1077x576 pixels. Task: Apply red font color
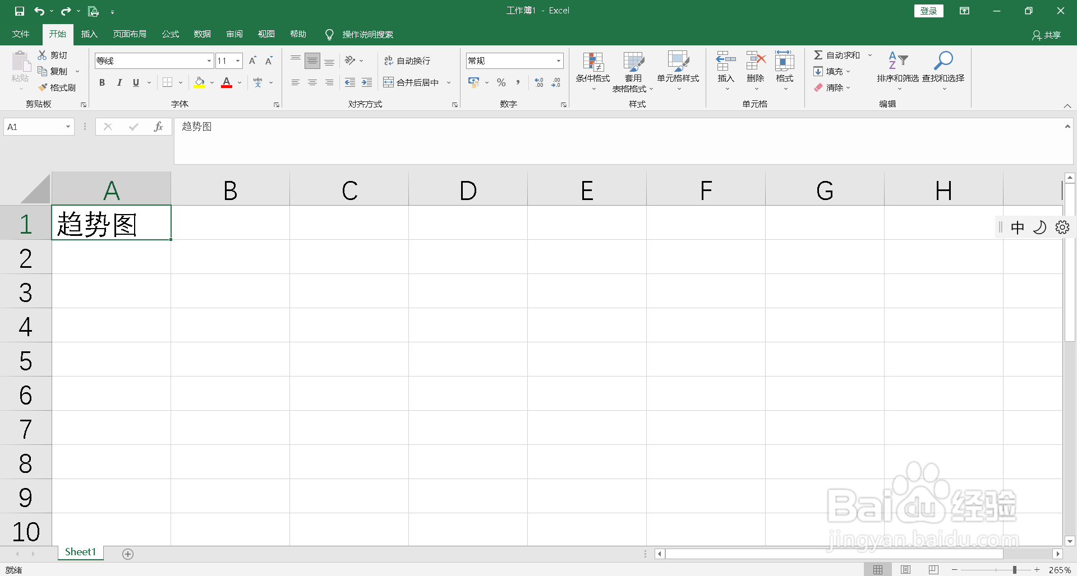point(227,82)
